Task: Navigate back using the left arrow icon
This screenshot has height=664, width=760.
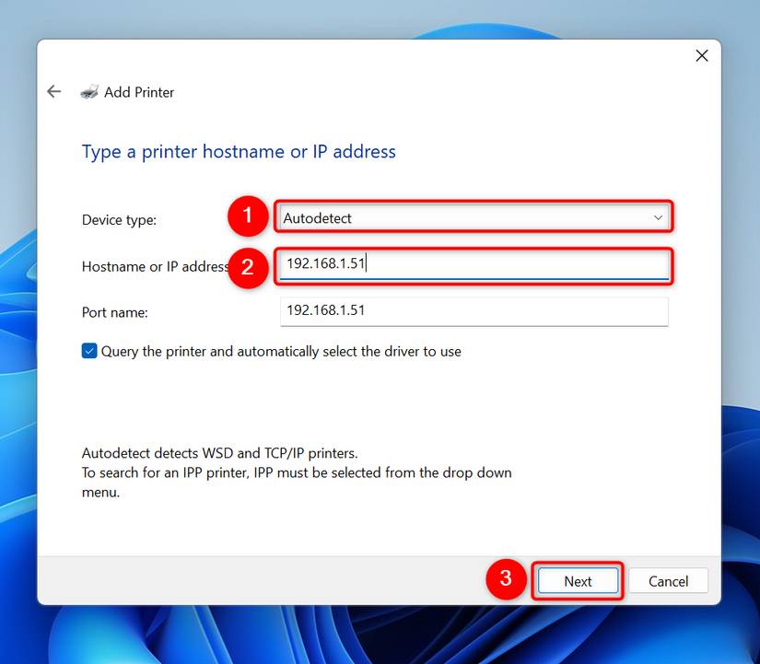Action: click(x=53, y=91)
